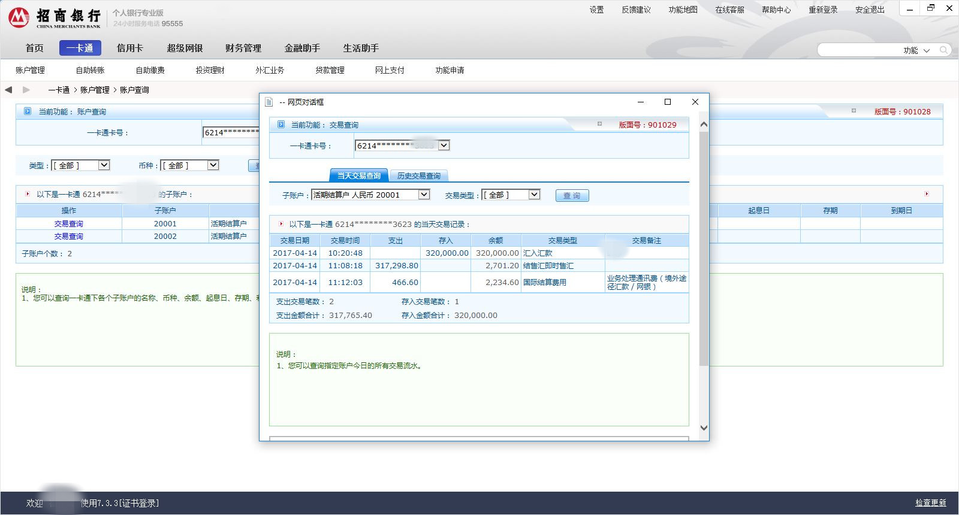
Task: Open the dialog 一卡通卡号 dropdown
Action: pyautogui.click(x=444, y=146)
